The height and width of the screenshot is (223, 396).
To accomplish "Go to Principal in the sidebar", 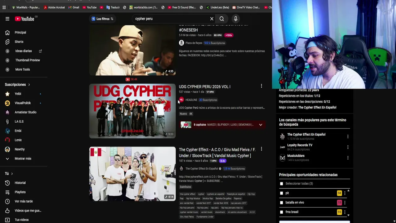I will click(x=20, y=33).
